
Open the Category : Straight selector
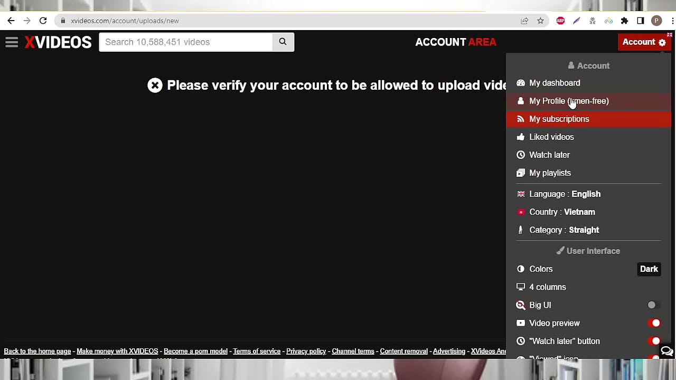click(564, 230)
